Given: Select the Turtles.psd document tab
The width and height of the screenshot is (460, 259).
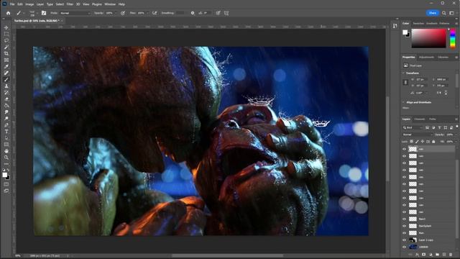Looking at the screenshot, I should pyautogui.click(x=37, y=21).
